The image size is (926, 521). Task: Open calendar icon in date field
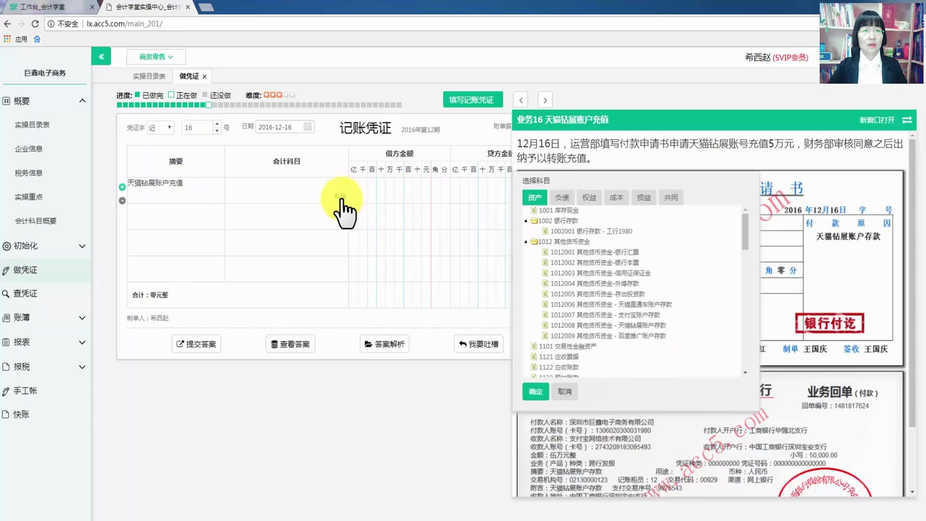tap(308, 127)
